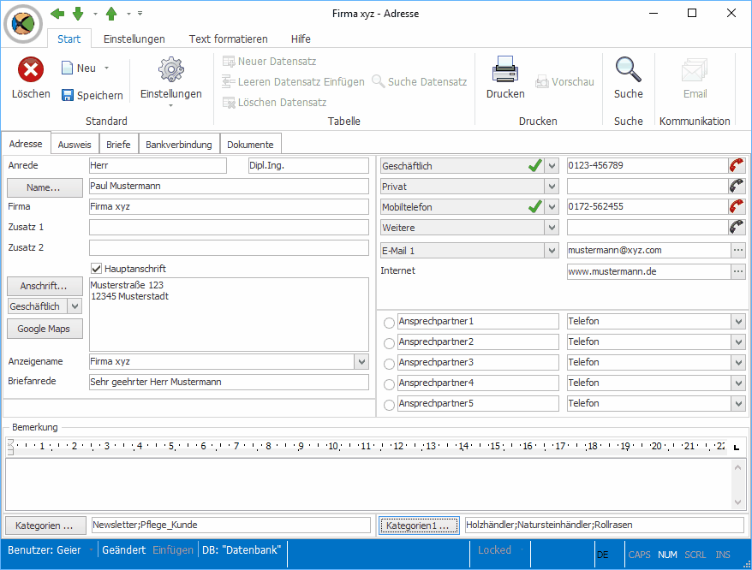This screenshot has height=570, width=752.
Task: Open address type Geschäftlich dropdown under Anschrift
Action: pos(75,306)
